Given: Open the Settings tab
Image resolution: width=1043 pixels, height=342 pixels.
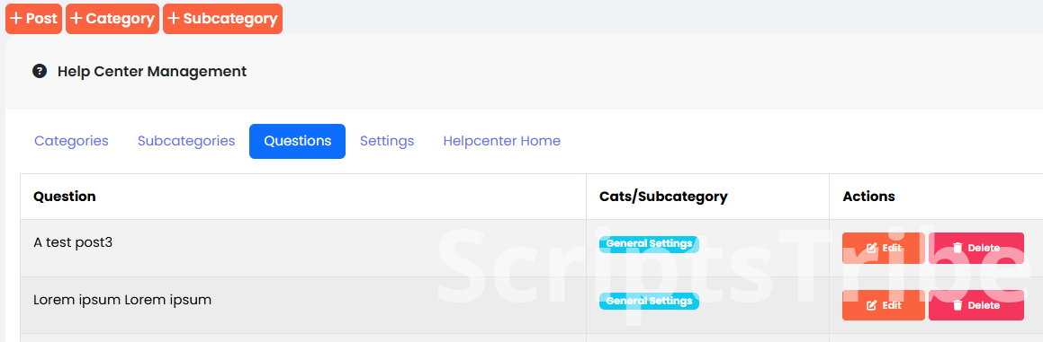Looking at the screenshot, I should pos(387,141).
